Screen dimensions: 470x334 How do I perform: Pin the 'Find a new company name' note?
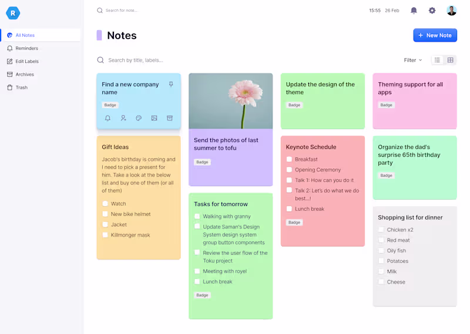coord(171,85)
